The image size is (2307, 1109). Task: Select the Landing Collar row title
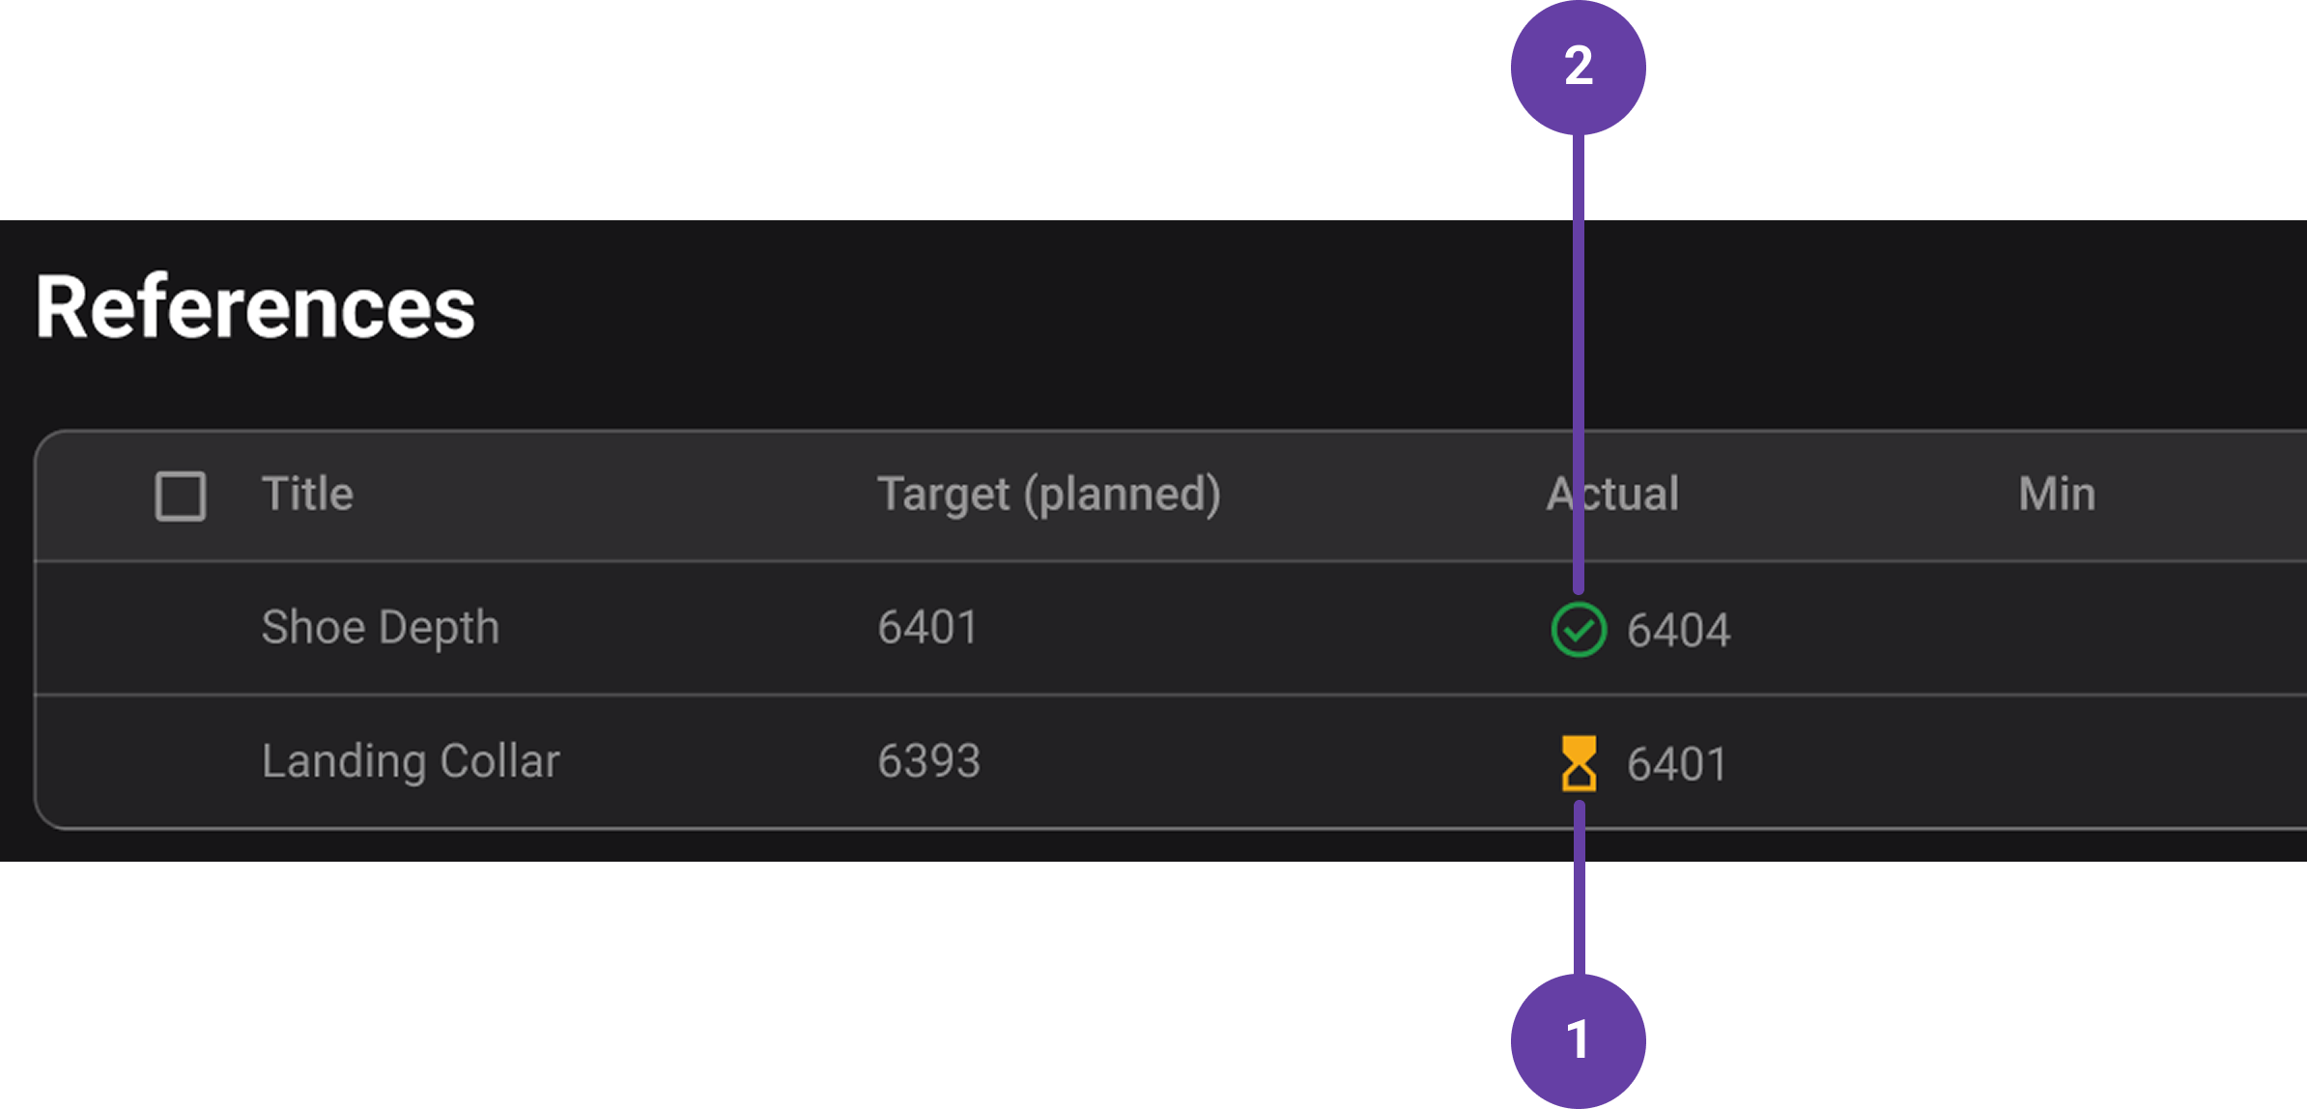point(411,761)
